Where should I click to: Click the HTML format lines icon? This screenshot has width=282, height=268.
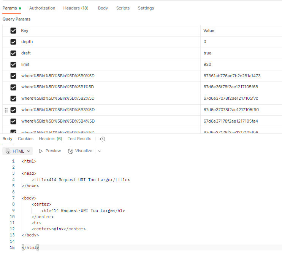8,151
